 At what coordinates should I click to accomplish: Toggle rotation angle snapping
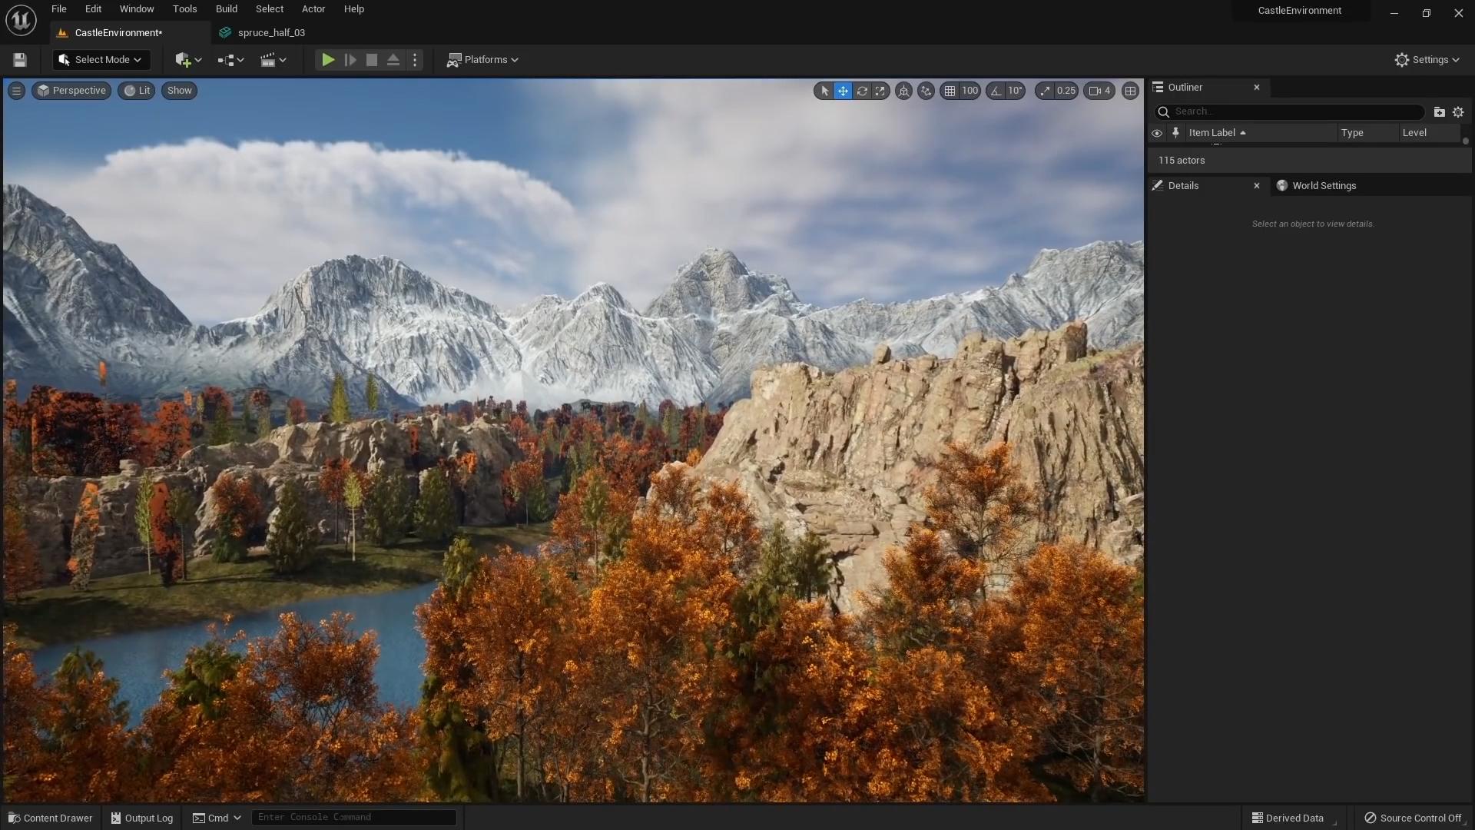click(996, 91)
